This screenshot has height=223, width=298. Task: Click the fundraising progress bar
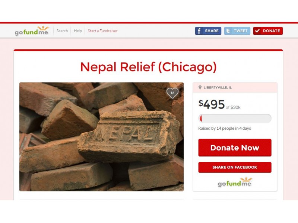pyautogui.click(x=235, y=118)
